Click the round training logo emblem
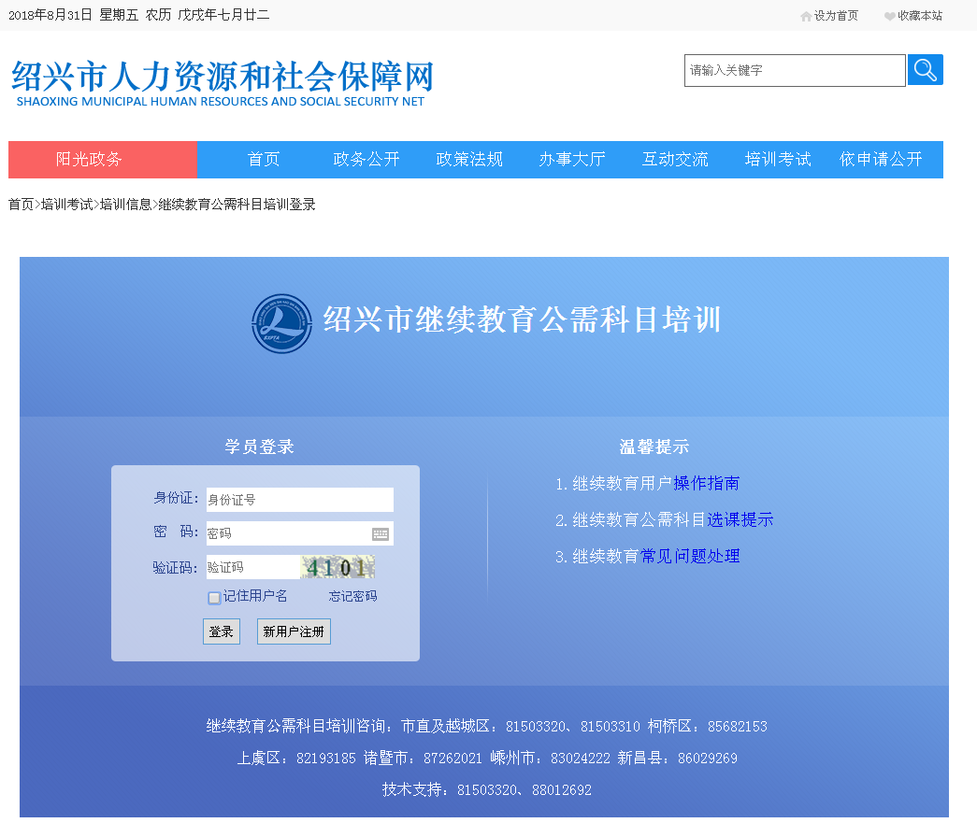This screenshot has height=837, width=977. pyautogui.click(x=281, y=323)
